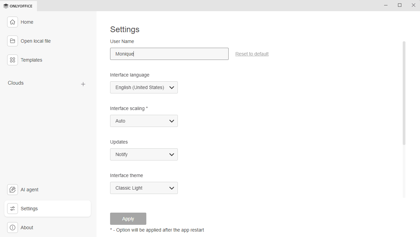
Task: Open the AI agent panel icon
Action: click(x=13, y=190)
